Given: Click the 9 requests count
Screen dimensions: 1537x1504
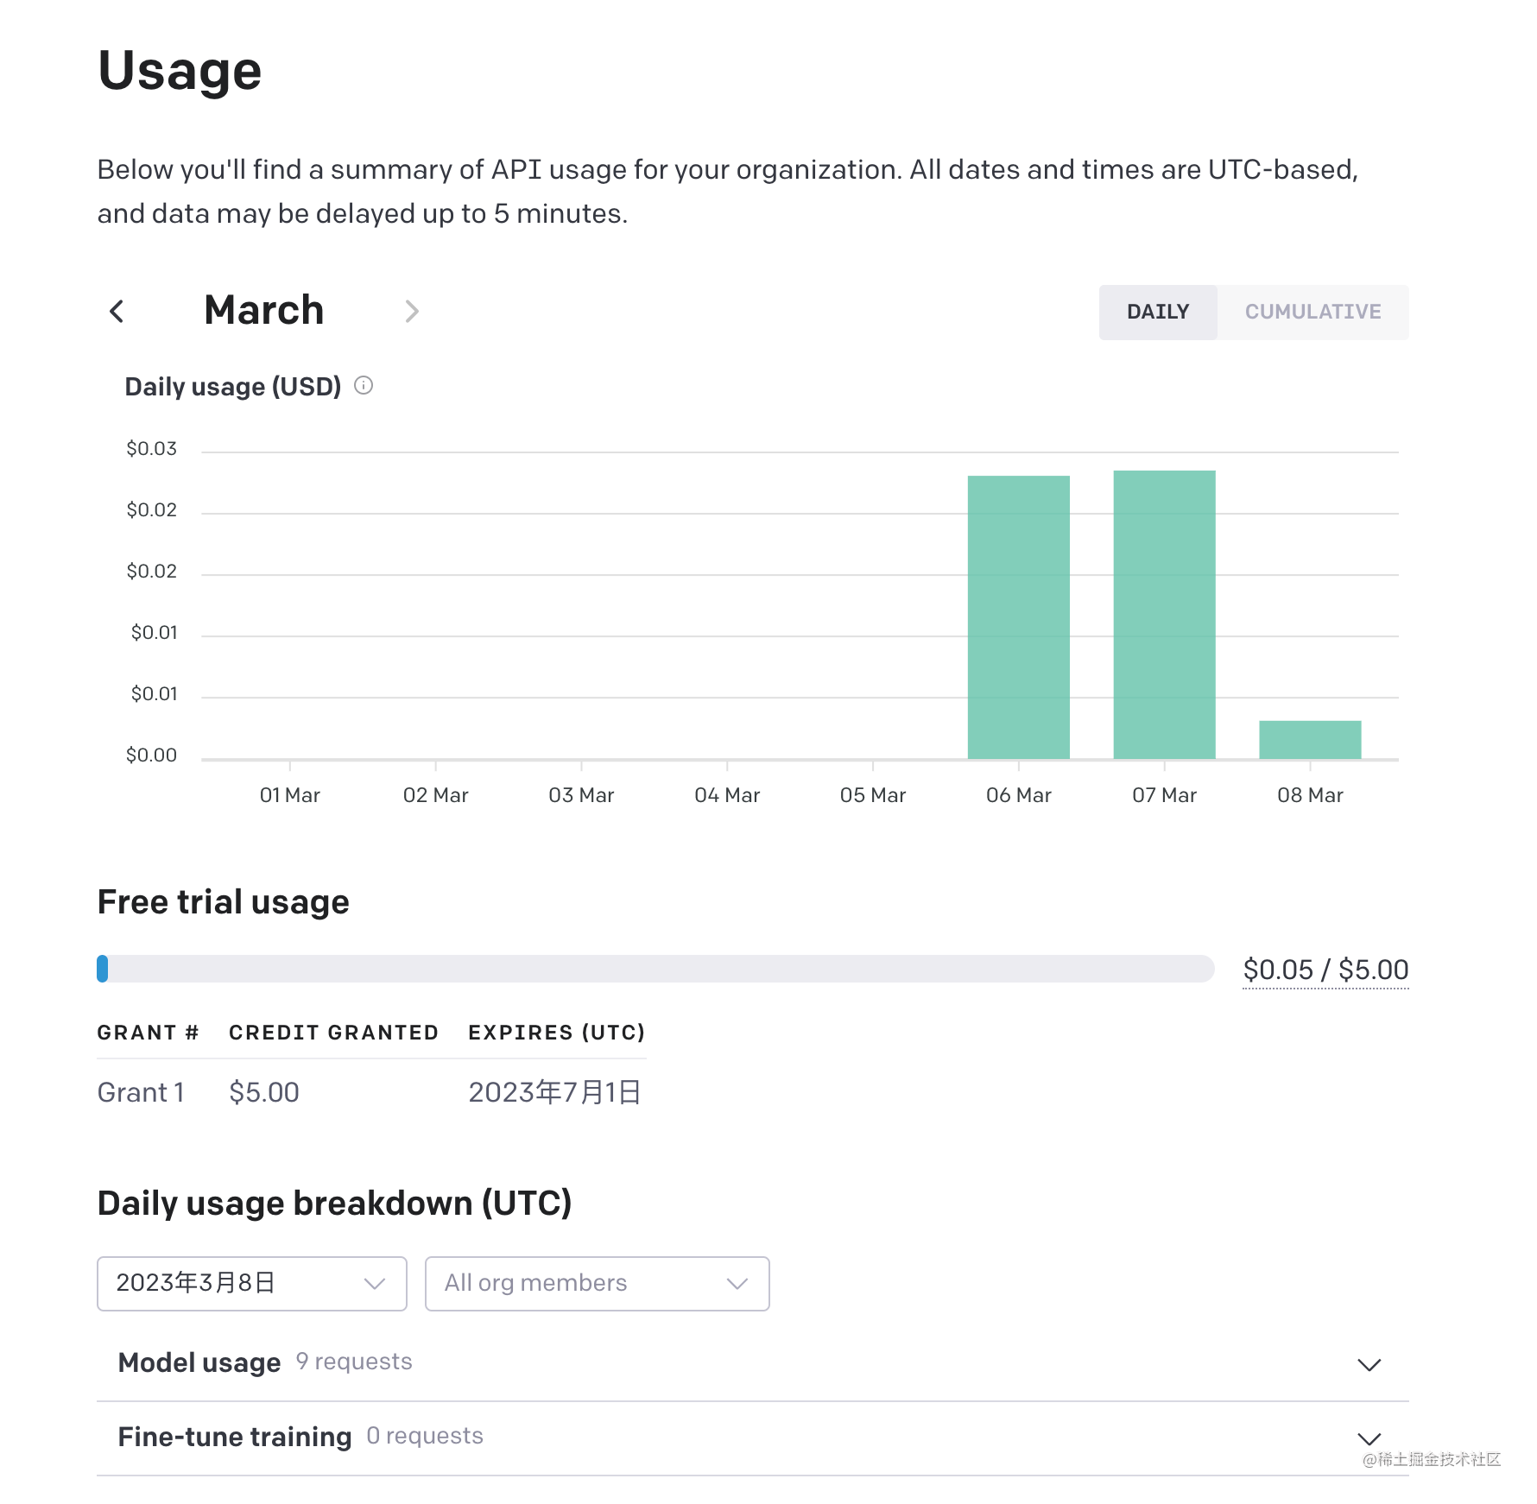Looking at the screenshot, I should 354,1362.
